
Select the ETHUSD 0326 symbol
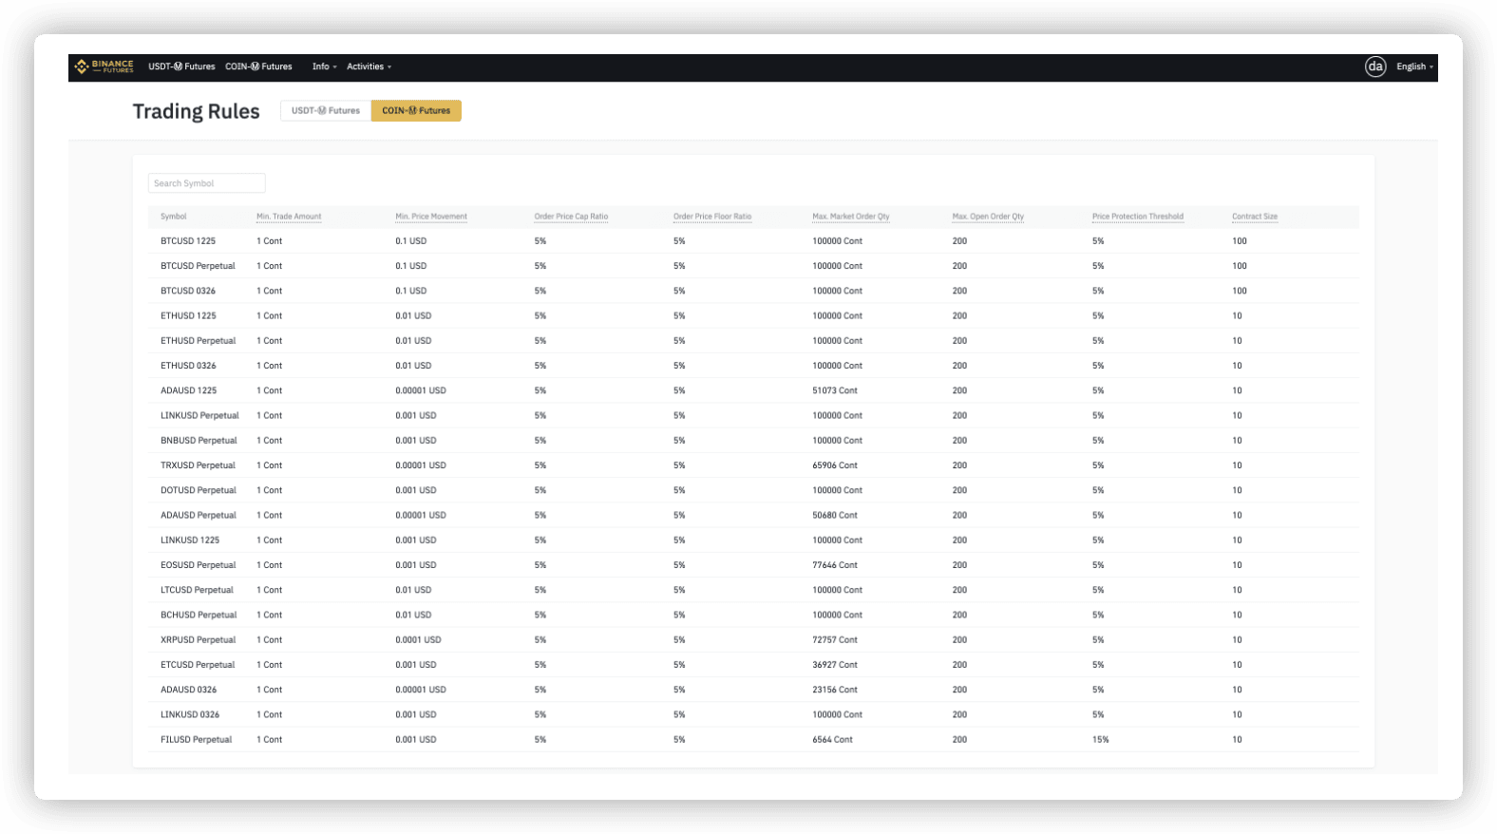click(188, 366)
